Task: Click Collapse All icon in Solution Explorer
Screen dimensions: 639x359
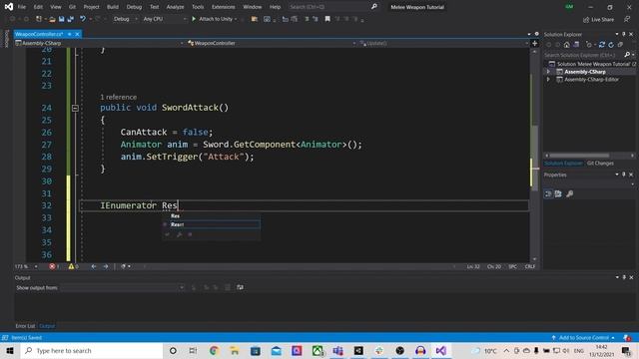Action: [620, 45]
